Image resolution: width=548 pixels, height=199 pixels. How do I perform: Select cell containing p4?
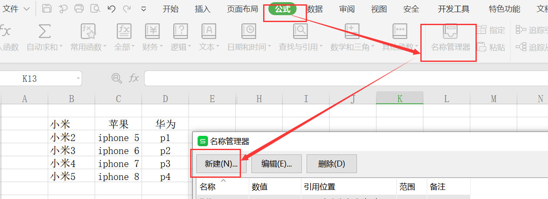point(165,177)
